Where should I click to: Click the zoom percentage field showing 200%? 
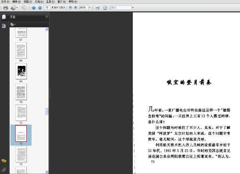point(84,8)
